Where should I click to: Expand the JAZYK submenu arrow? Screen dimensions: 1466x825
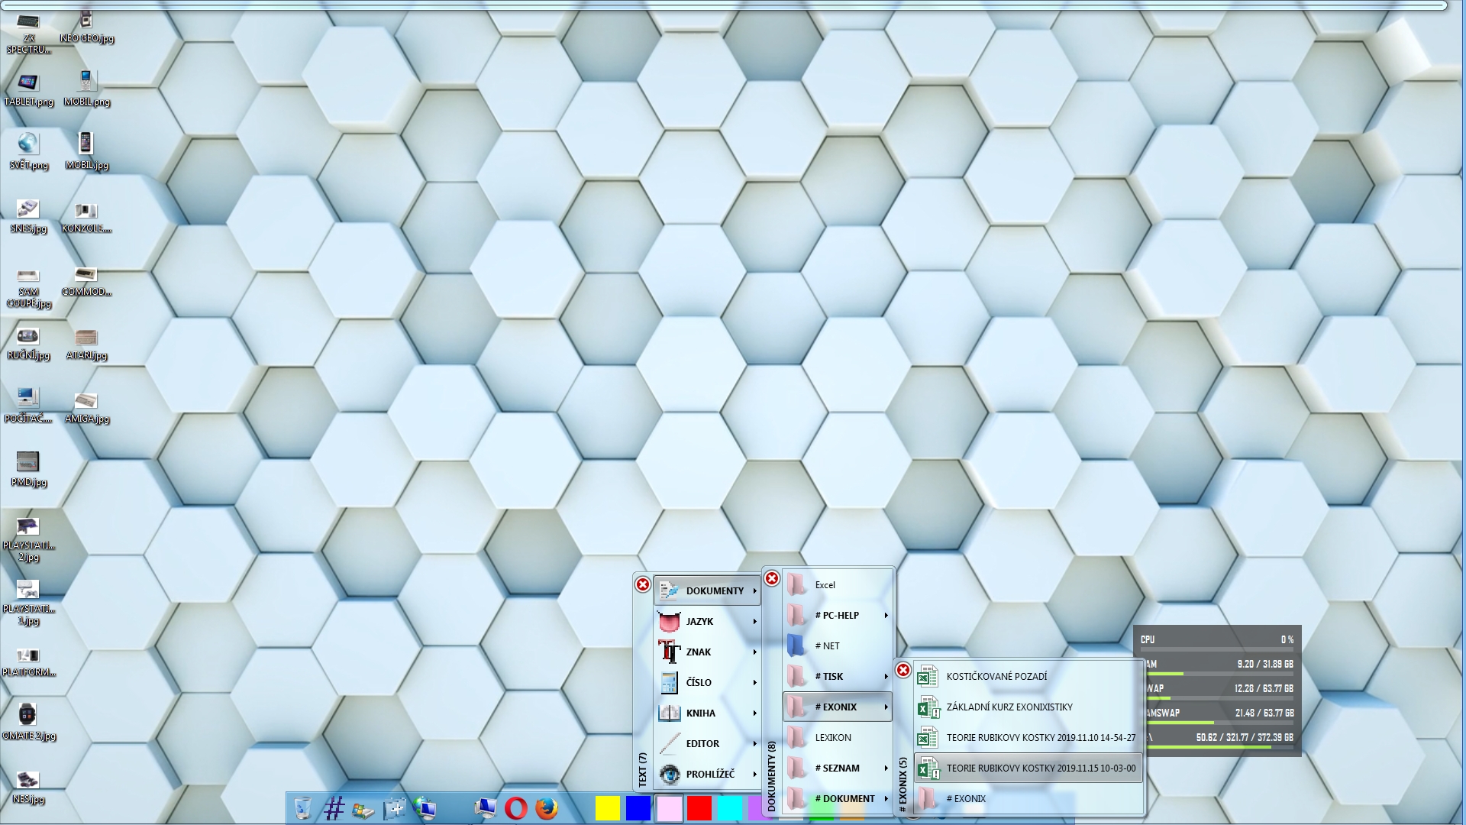(x=754, y=621)
